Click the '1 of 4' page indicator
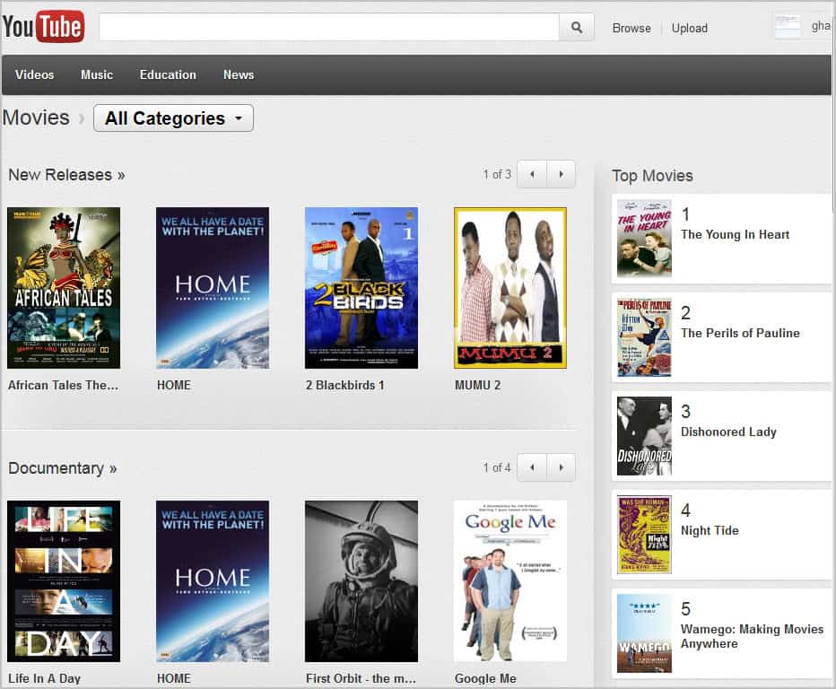The image size is (836, 689). (497, 467)
